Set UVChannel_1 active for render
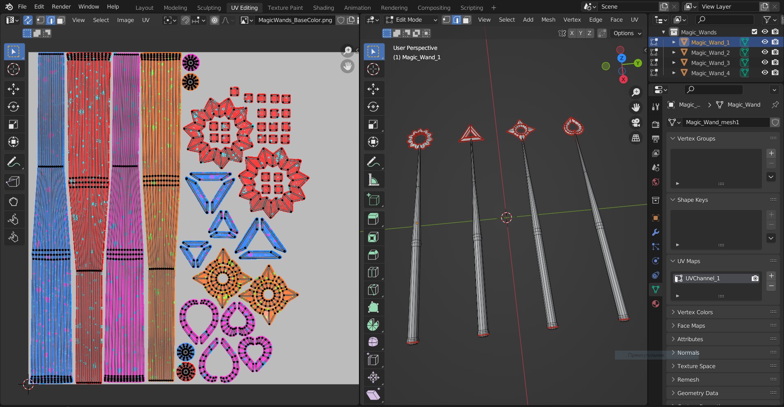This screenshot has height=407, width=784. pos(755,278)
